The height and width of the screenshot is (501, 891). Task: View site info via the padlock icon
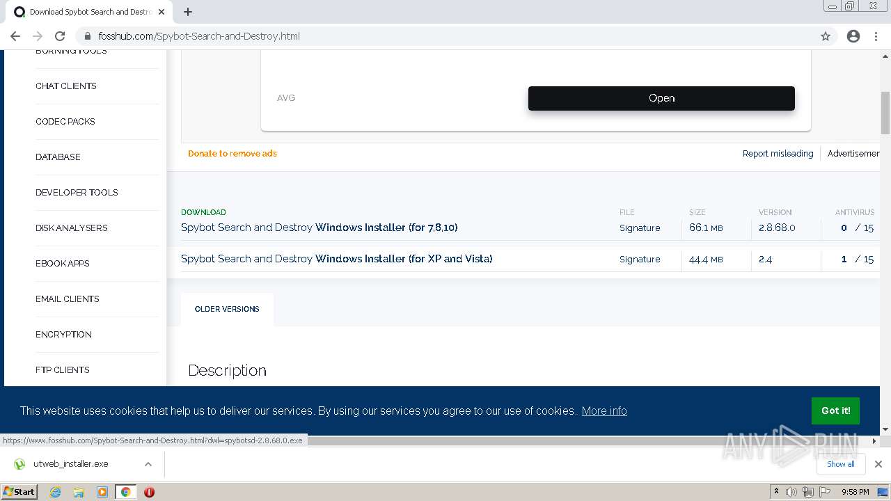pos(88,36)
